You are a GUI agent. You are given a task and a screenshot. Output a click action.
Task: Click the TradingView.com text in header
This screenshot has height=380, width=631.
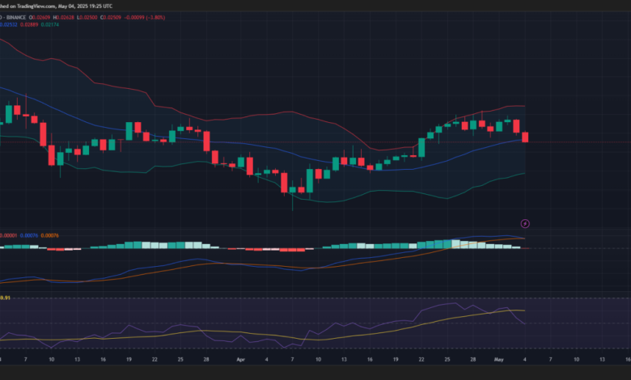coord(36,6)
